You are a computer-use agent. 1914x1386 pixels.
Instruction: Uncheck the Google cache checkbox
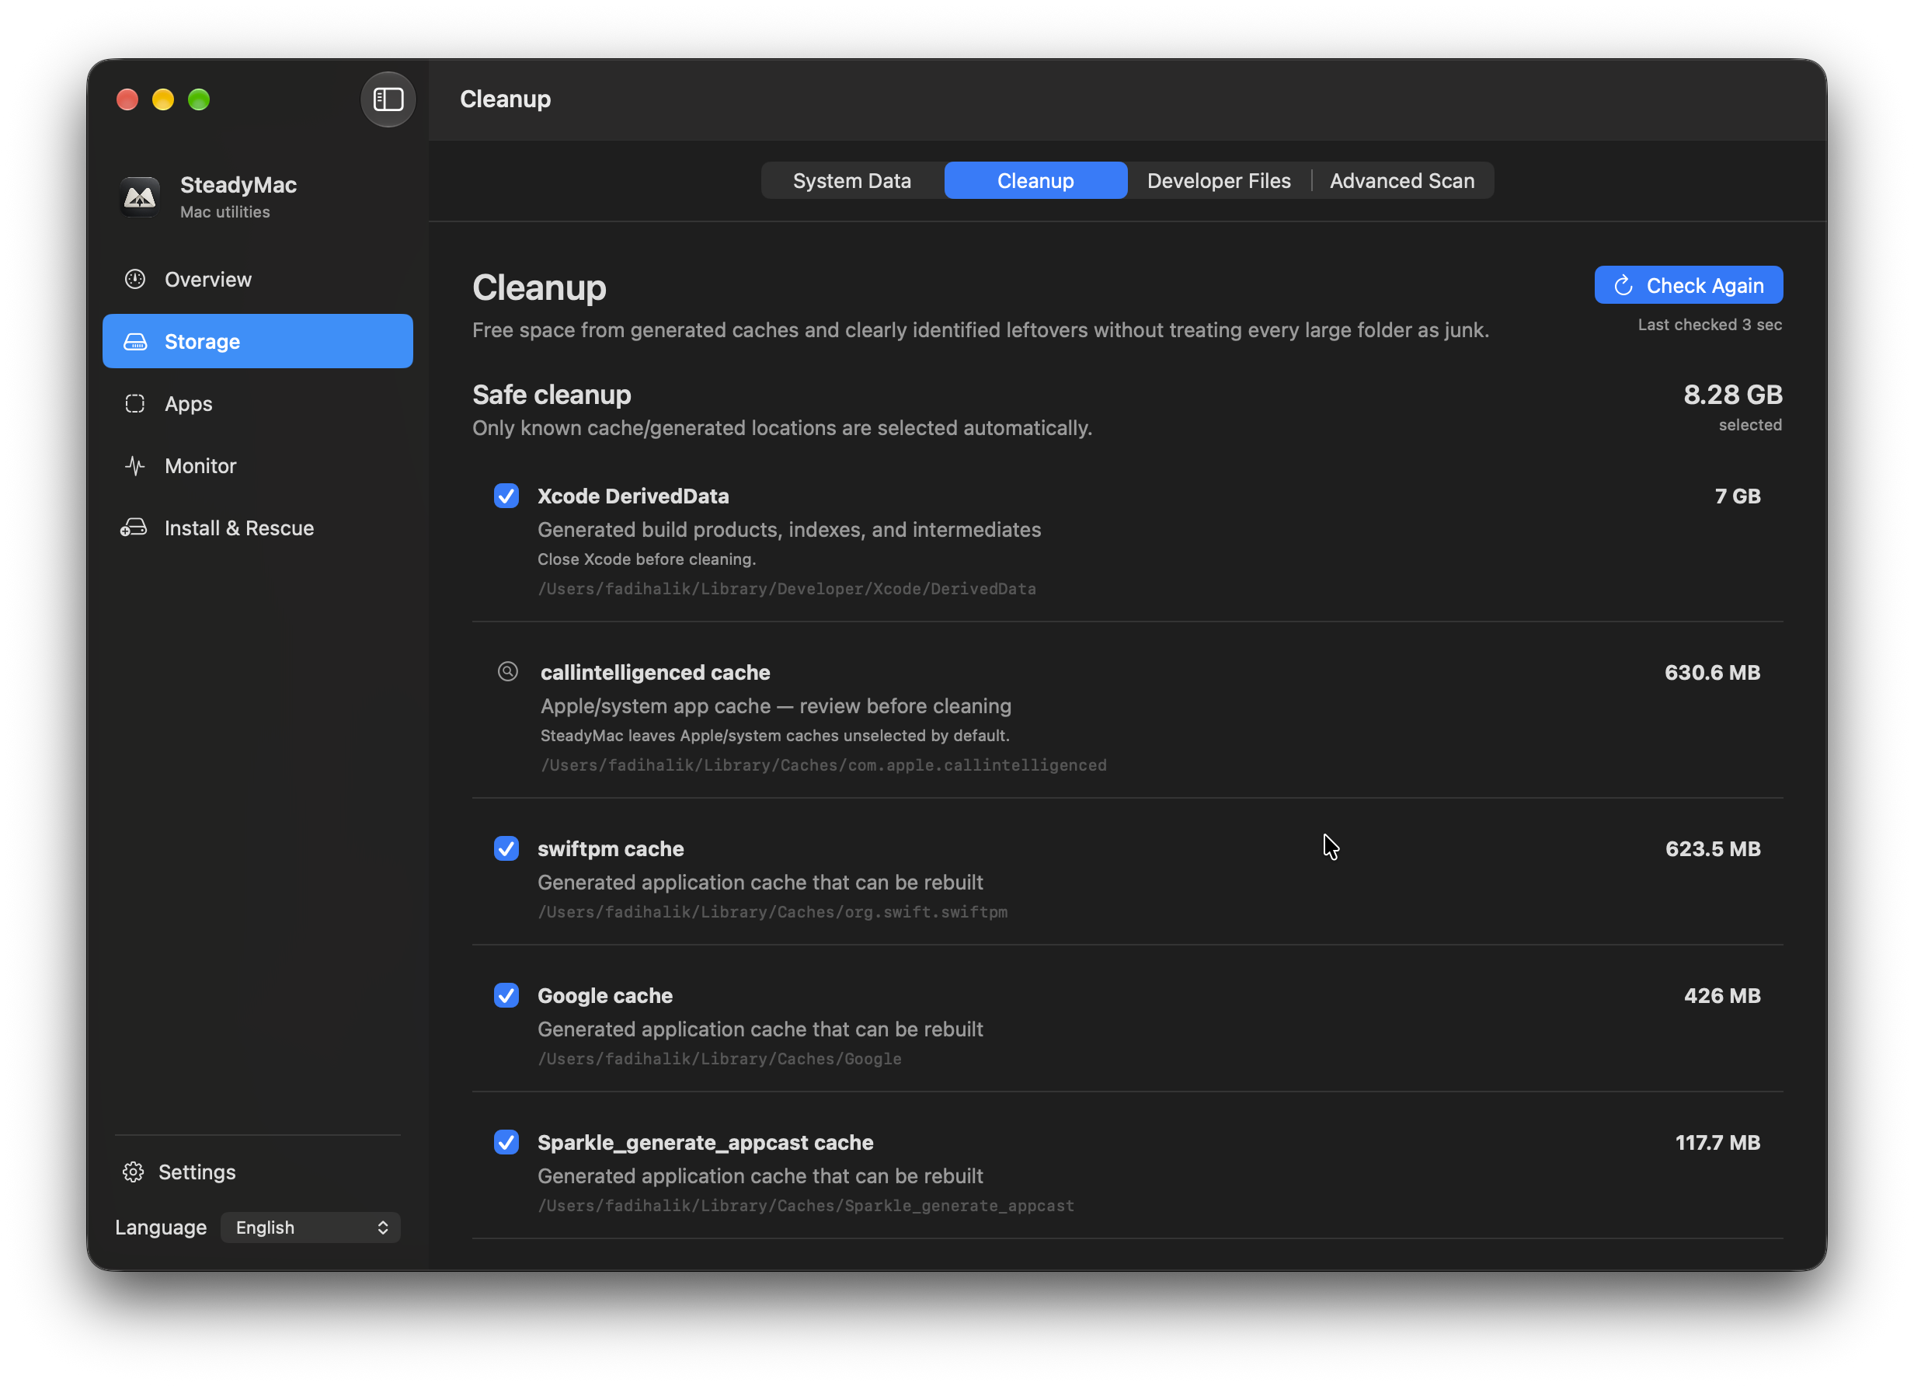[x=506, y=995]
